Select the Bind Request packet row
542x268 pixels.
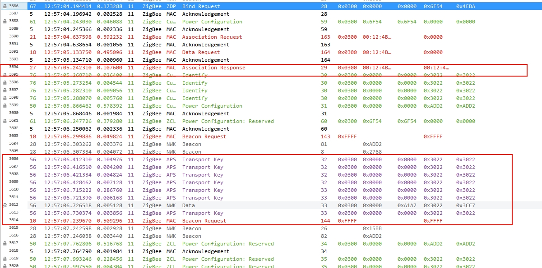(271, 6)
